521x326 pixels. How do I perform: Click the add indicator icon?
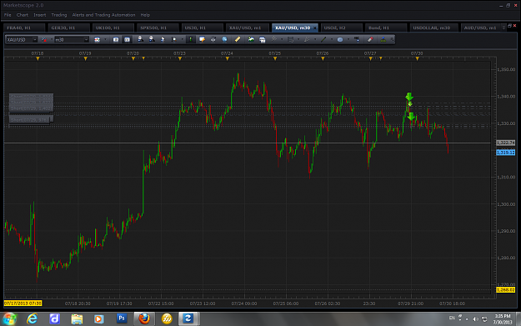click(x=273, y=39)
